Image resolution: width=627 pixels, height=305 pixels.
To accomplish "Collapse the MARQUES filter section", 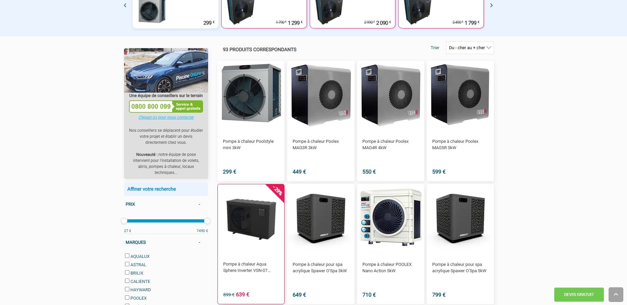I will click(x=199, y=242).
